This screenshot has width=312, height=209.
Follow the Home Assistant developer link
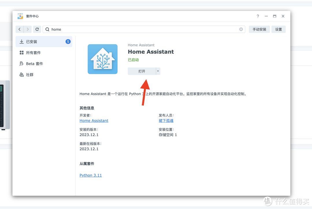tap(94, 121)
